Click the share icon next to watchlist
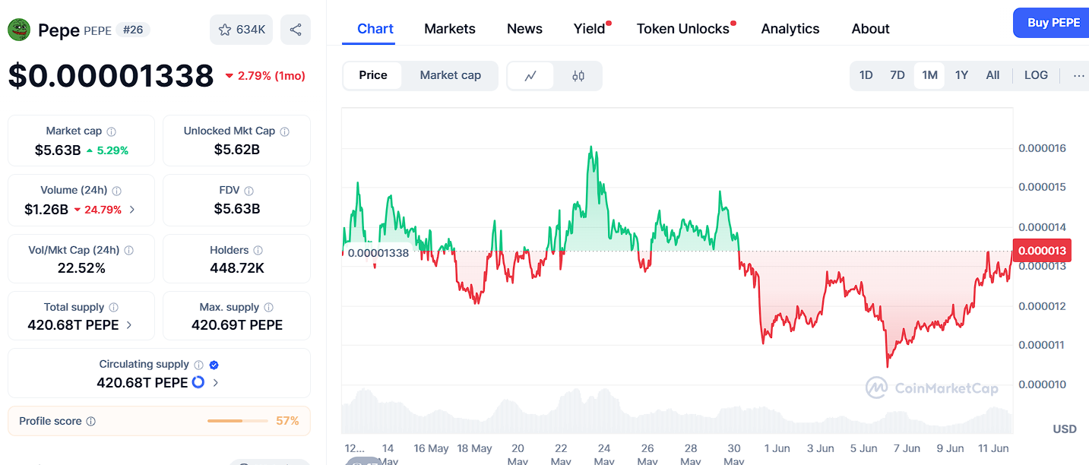The image size is (1089, 465). pyautogui.click(x=296, y=30)
